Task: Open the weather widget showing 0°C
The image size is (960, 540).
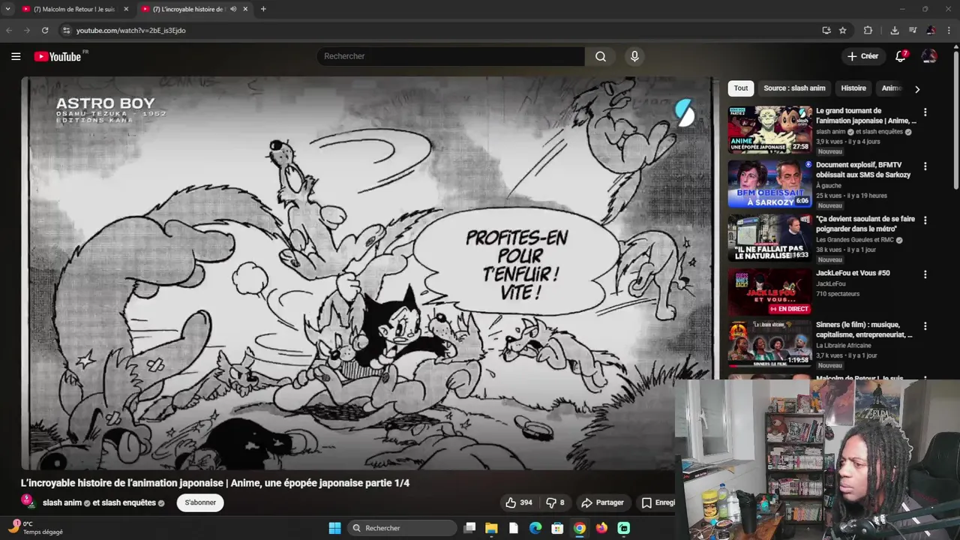Action: pyautogui.click(x=35, y=528)
